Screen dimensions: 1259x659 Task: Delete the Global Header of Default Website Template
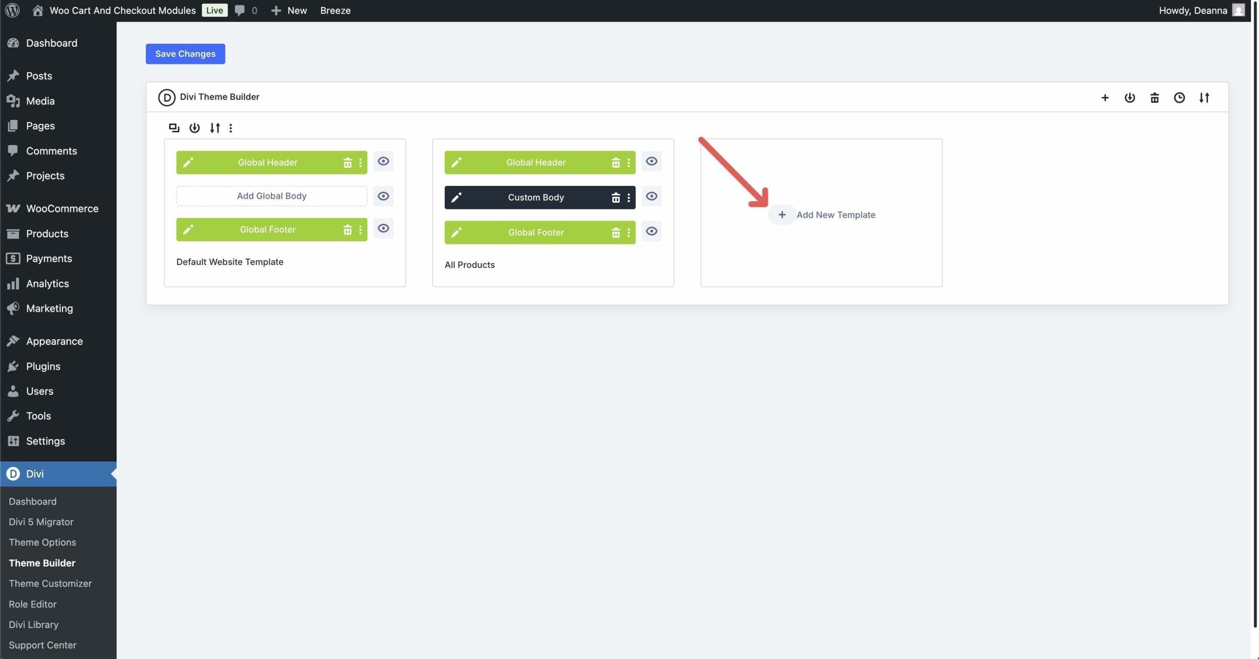click(x=348, y=162)
